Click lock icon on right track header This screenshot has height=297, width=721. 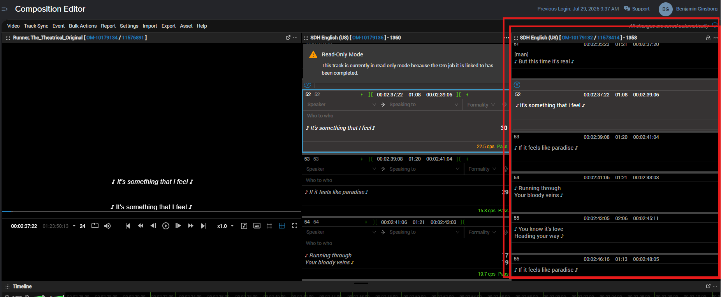point(708,38)
